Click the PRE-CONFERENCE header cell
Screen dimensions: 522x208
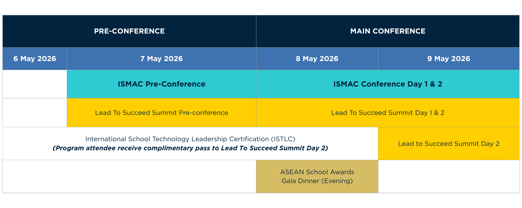(129, 31)
